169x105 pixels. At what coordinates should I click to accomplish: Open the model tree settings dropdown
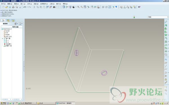point(16,24)
